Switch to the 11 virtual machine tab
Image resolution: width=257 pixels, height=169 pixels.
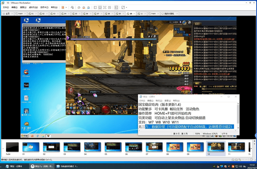(x=141, y=13)
